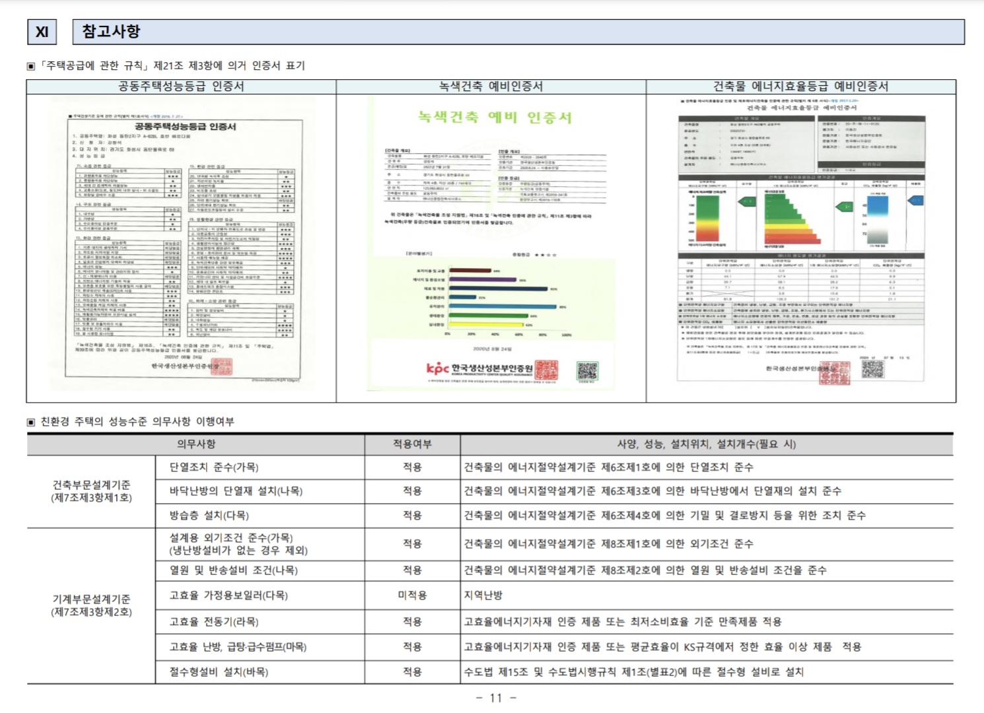Select the "건축부문설계기준 (제7조제3항제1호)" cell
Viewport: 984px width, 713px height.
[91, 491]
